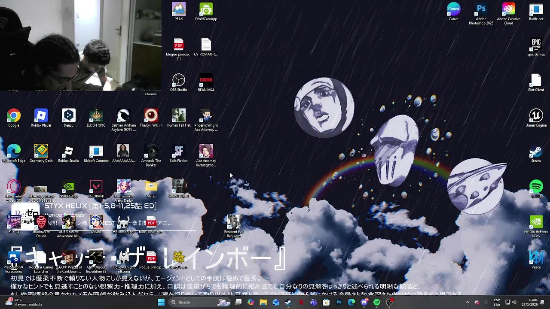The width and height of the screenshot is (550, 309).
Task: Open the IAAAAAAAAA... desktop file
Action: pos(124,154)
